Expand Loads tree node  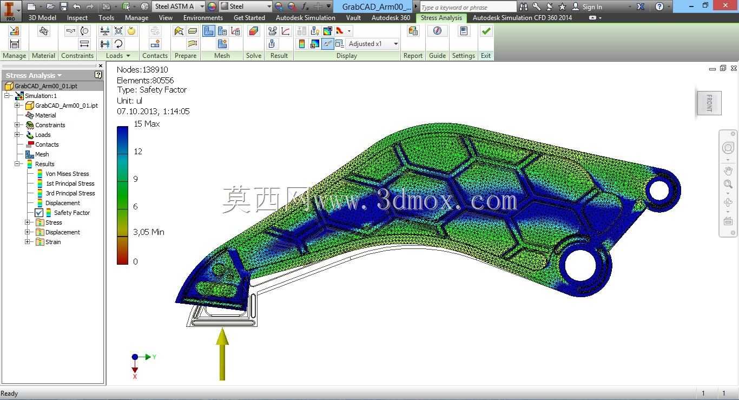17,135
